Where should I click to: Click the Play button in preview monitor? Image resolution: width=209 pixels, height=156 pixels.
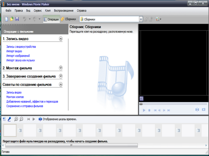click(144, 110)
